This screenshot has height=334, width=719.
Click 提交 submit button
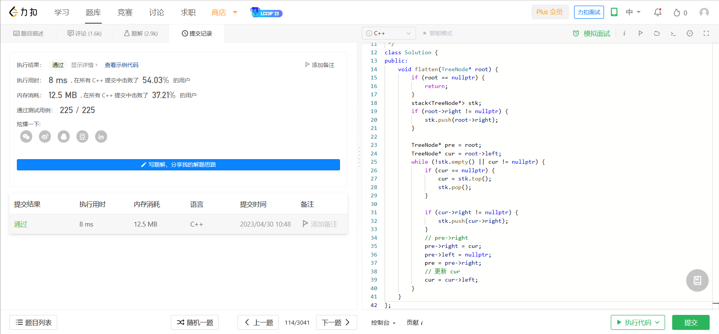point(691,322)
